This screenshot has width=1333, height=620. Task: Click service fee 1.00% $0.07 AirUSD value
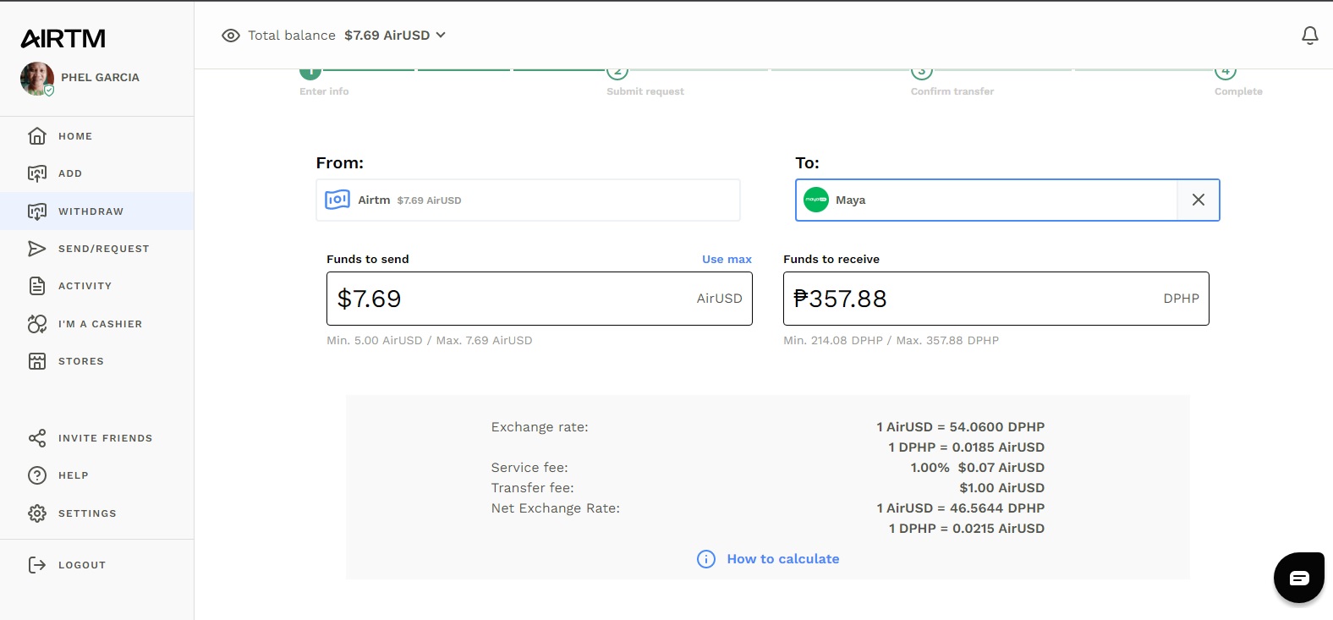[978, 468]
